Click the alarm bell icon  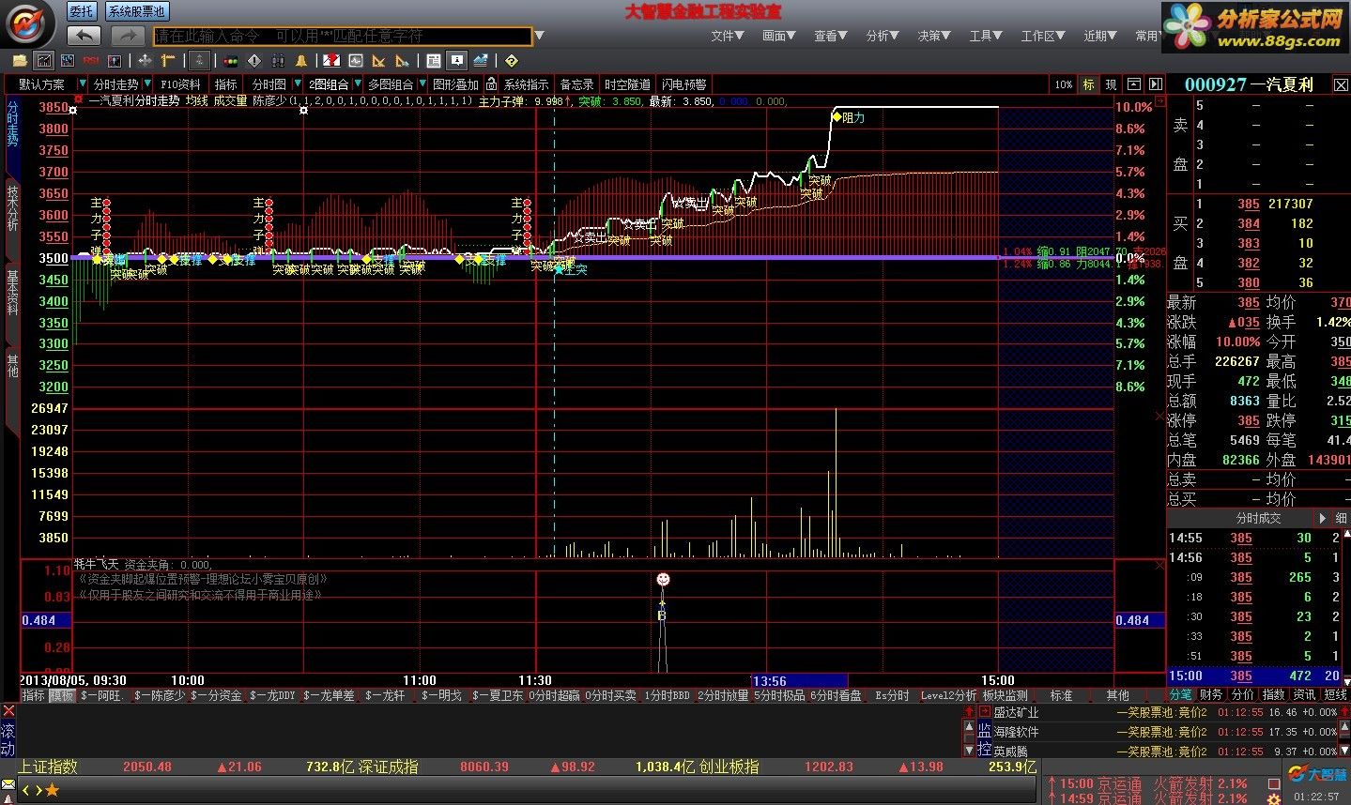301,61
